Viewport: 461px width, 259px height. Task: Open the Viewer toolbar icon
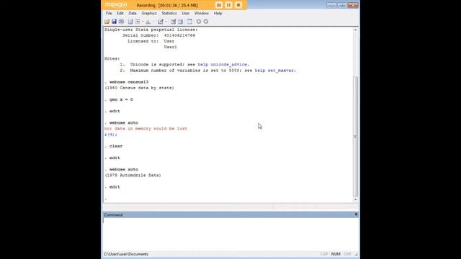click(138, 22)
